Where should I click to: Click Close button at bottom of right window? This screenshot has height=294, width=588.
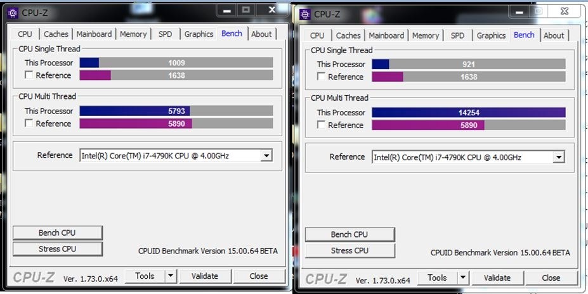click(x=551, y=278)
